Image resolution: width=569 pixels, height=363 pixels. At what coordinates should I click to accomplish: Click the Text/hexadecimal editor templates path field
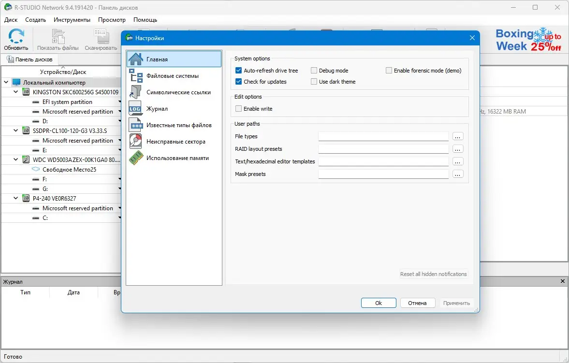tap(383, 161)
